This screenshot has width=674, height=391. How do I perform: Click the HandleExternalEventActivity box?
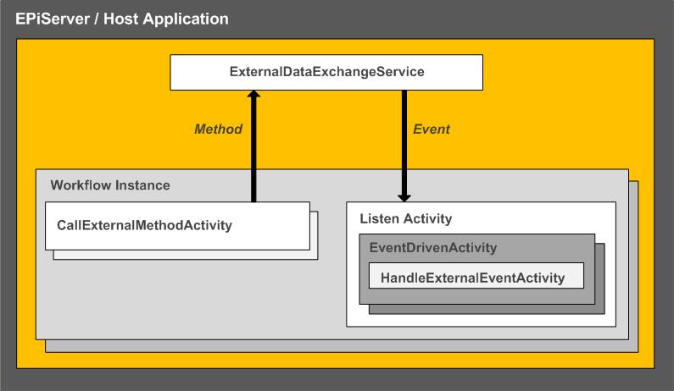point(476,276)
